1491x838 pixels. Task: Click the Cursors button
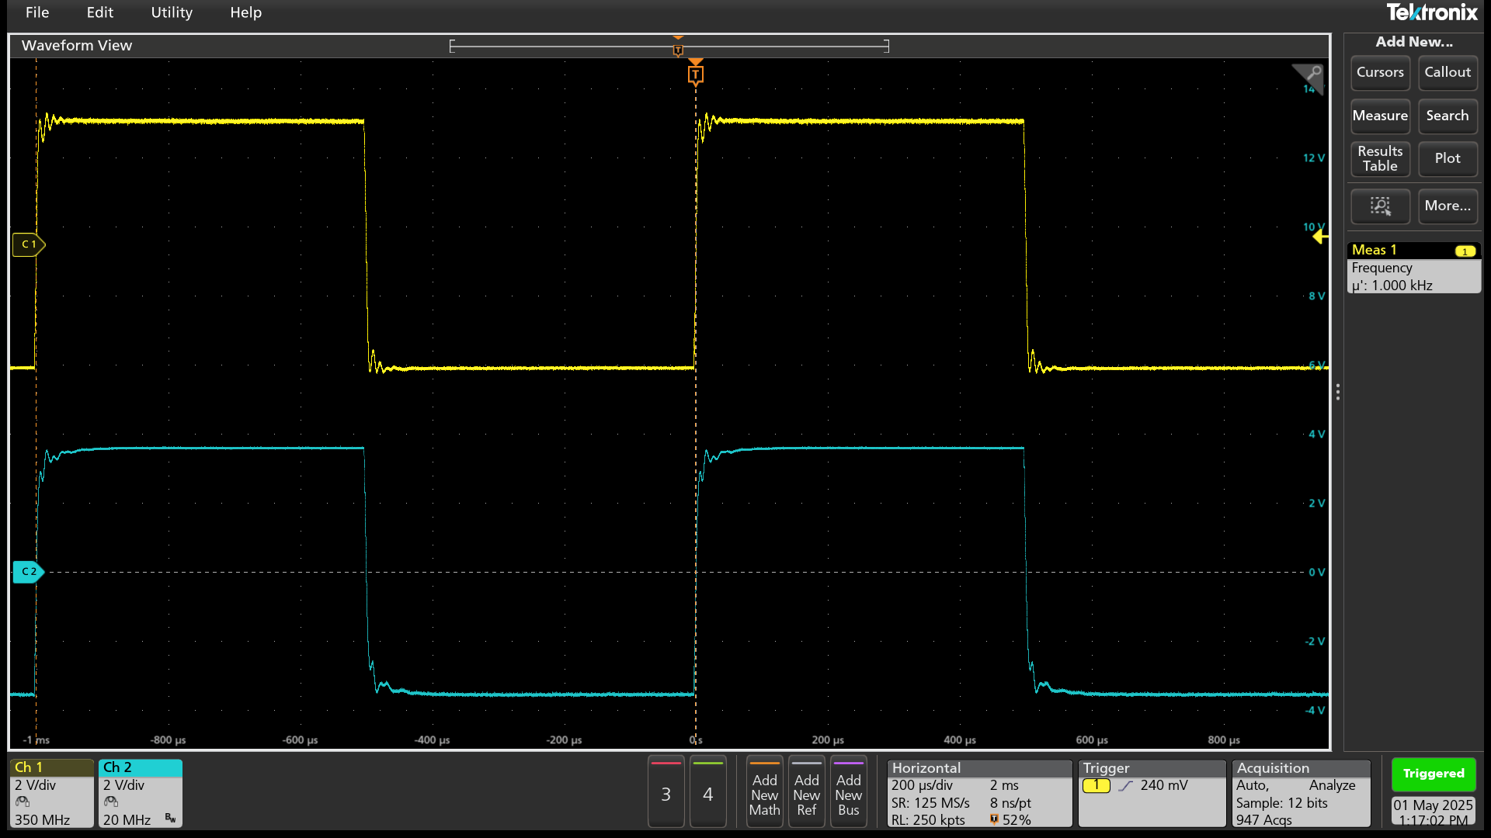tap(1379, 72)
